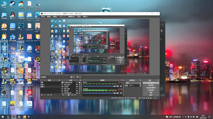Open 文件(F) menu in OBS
Viewport: 213px width, 119px height.
coord(43,17)
